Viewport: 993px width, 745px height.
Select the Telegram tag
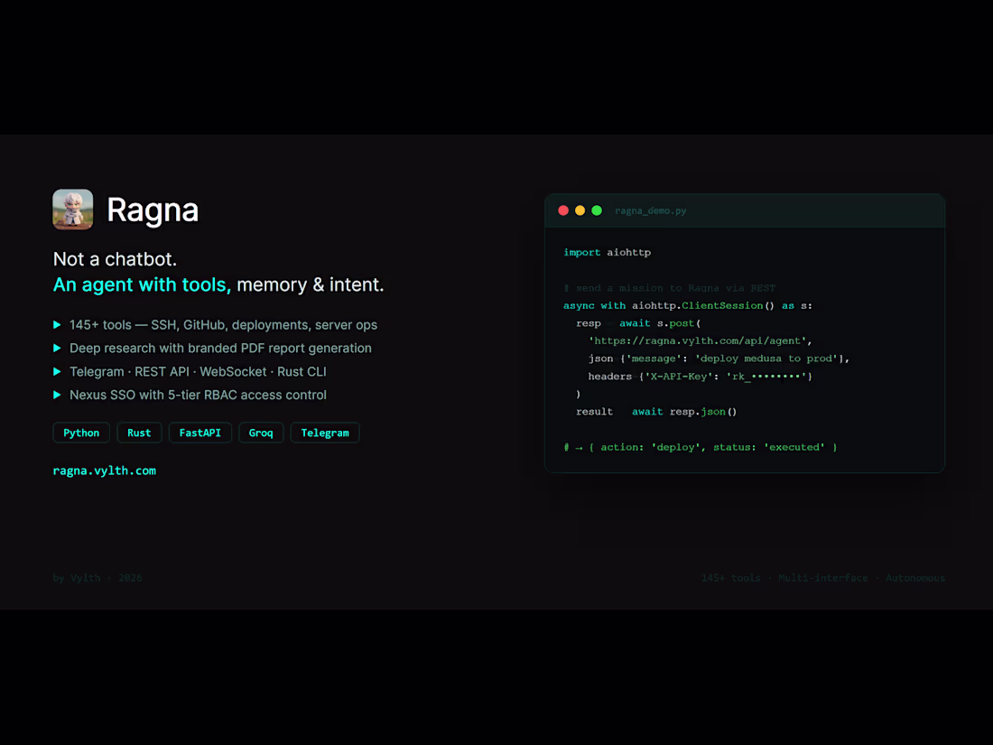click(324, 433)
